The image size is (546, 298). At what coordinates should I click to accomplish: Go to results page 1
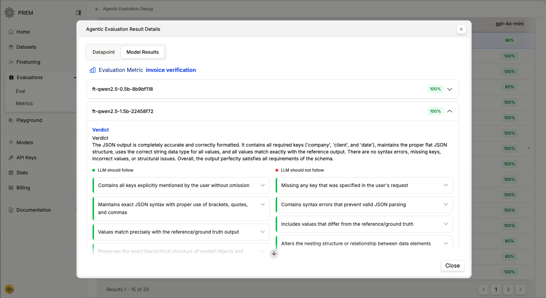click(x=496, y=289)
